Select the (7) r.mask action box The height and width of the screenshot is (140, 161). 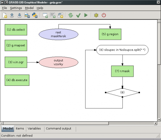click(x=122, y=71)
